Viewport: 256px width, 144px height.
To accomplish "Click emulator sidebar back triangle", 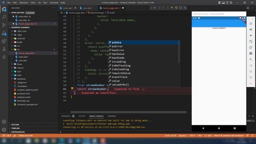I will coord(251,66).
